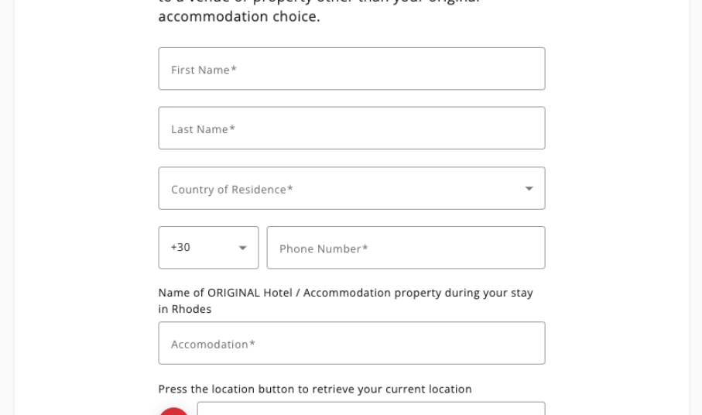Click the "accommodation choice." paragraph text

pos(238,16)
